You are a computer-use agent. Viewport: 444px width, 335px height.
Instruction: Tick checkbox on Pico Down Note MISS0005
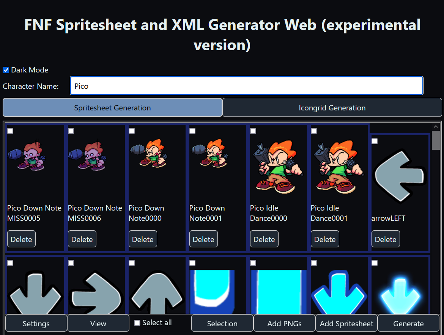pos(10,131)
